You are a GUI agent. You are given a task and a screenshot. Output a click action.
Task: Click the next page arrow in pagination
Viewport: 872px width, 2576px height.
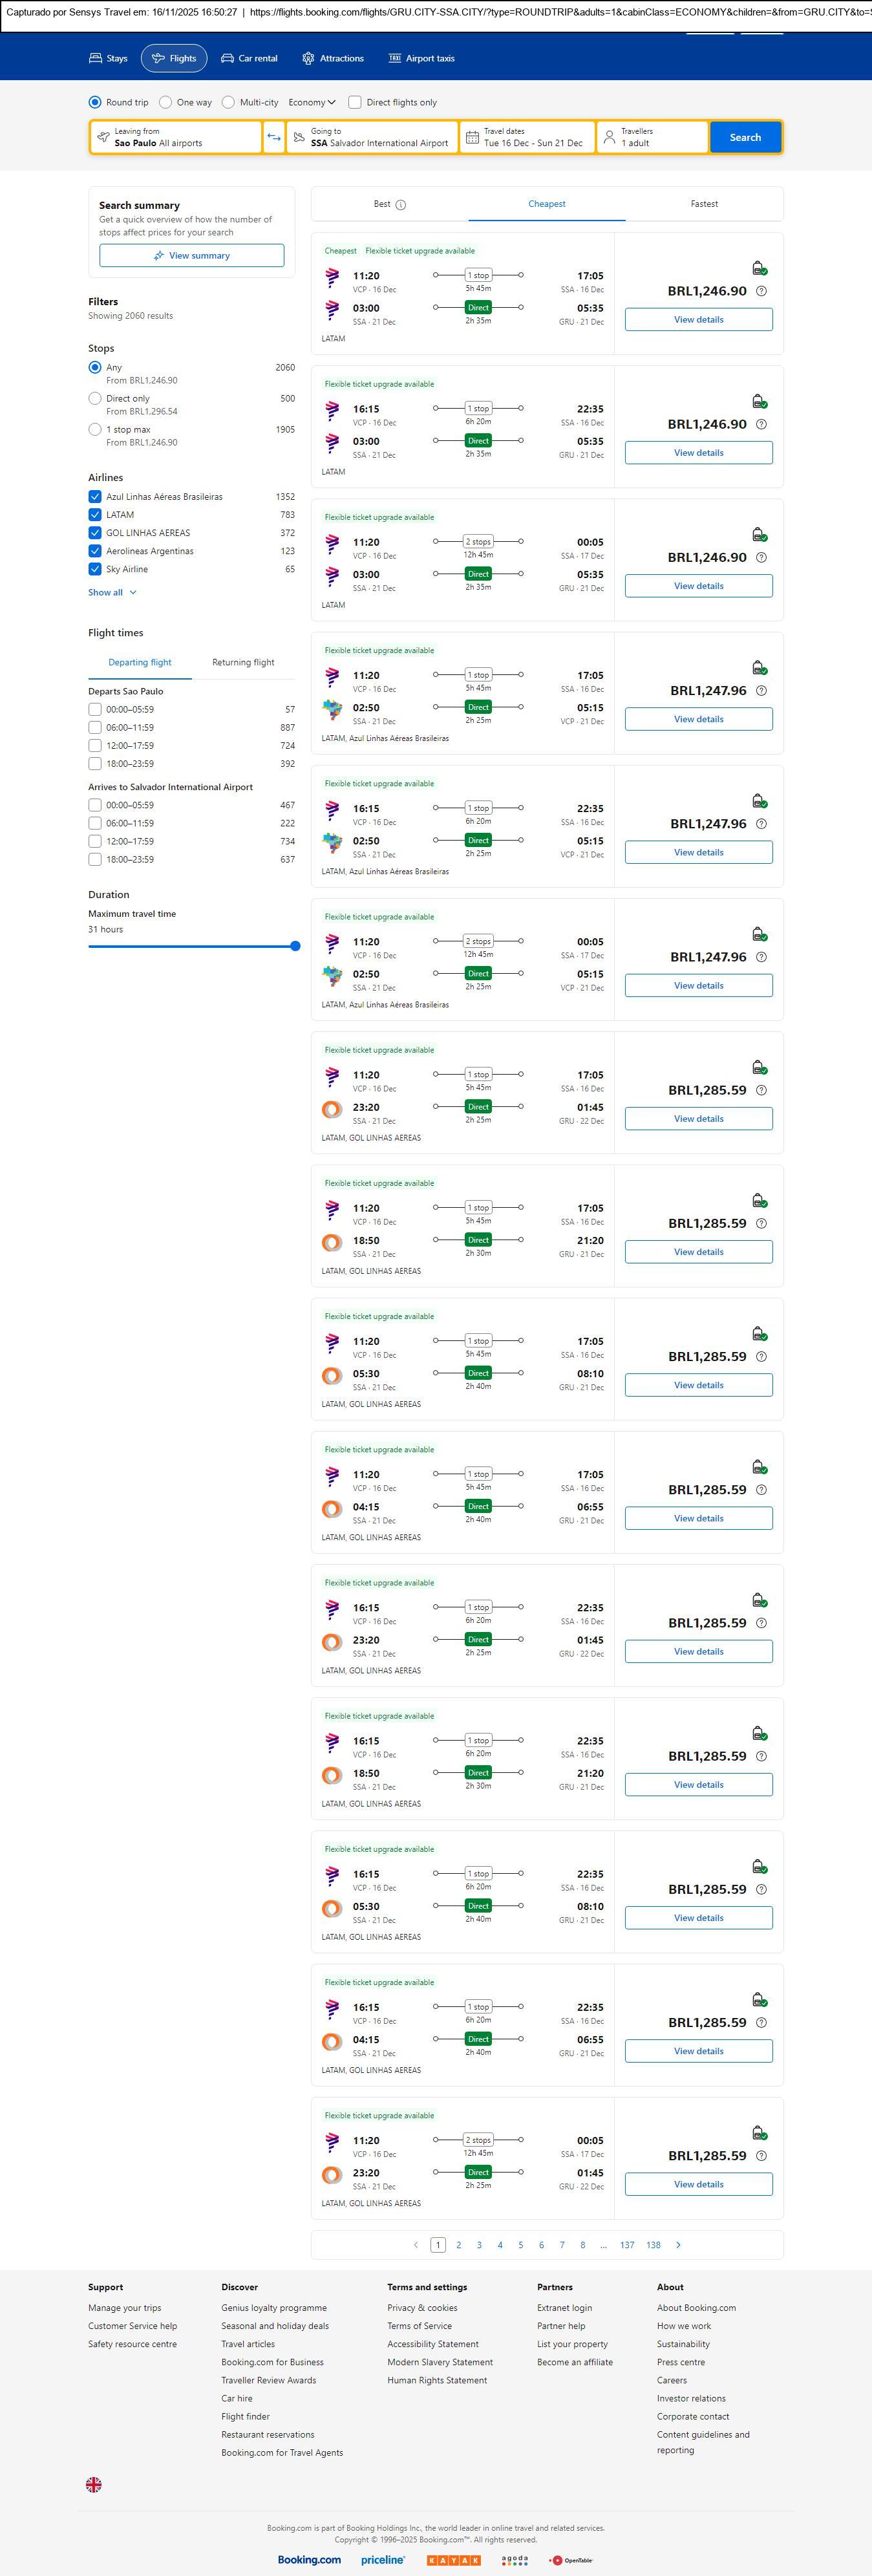[x=678, y=2245]
